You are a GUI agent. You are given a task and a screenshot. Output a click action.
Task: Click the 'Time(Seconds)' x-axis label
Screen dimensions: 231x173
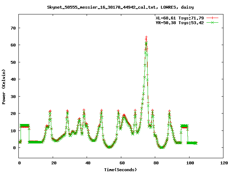pyautogui.click(x=120, y=170)
